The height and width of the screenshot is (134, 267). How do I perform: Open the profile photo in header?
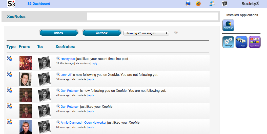click(225, 4)
